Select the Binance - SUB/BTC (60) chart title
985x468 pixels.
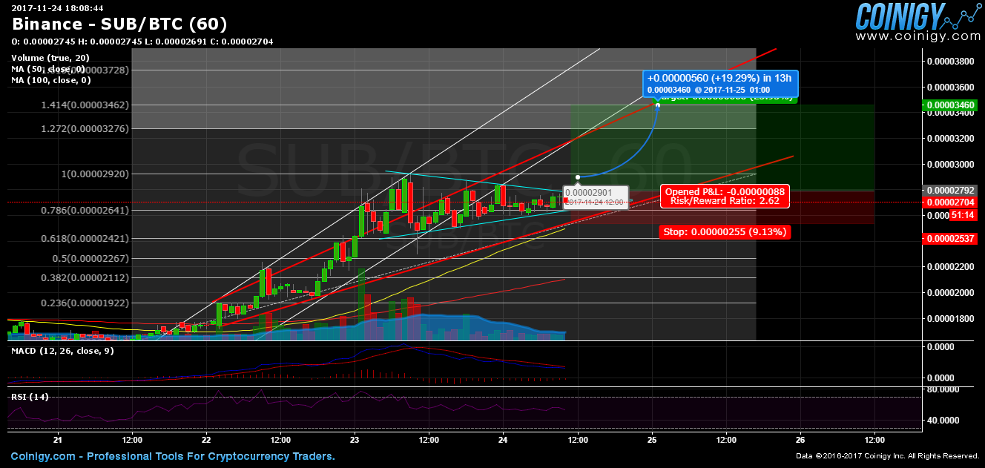point(119,24)
